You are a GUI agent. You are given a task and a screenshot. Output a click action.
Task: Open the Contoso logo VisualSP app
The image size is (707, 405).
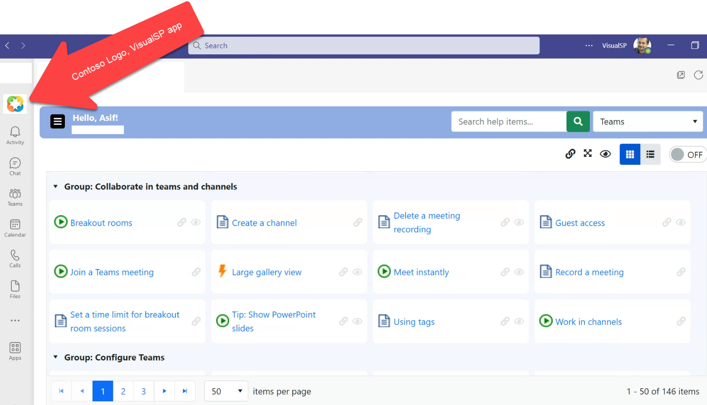pyautogui.click(x=15, y=104)
